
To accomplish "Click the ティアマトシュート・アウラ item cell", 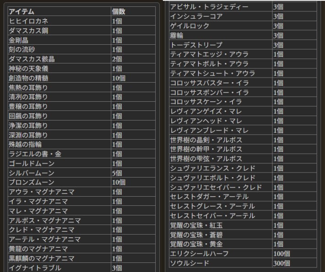I will coord(221,73).
